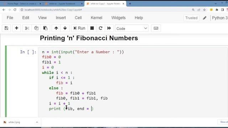Click the input("Enter a Number : ") line
The image size is (228, 128).
click(x=83, y=52)
